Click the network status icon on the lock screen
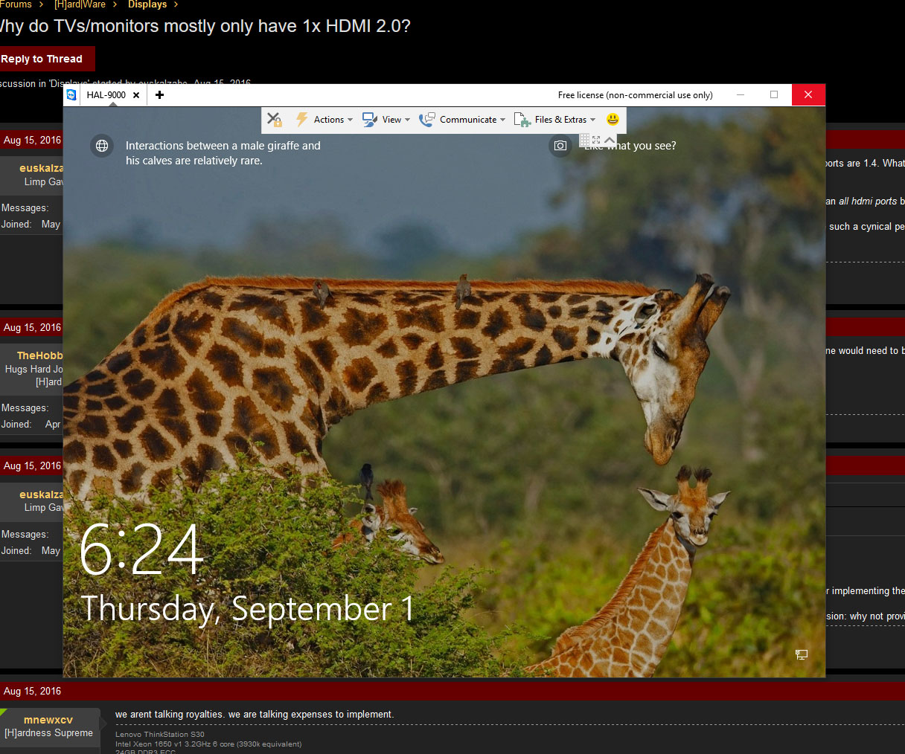The image size is (905, 754). 802,654
